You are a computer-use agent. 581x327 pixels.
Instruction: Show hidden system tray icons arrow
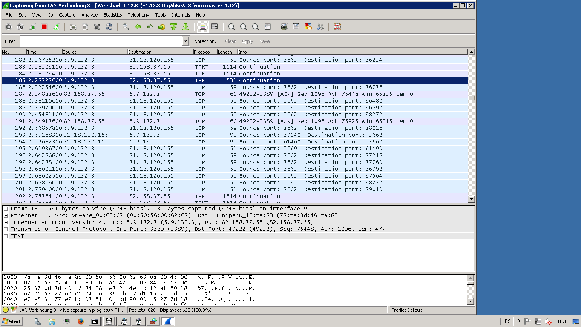pos(518,321)
